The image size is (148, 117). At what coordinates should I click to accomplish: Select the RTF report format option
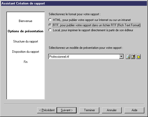(x=50, y=25)
